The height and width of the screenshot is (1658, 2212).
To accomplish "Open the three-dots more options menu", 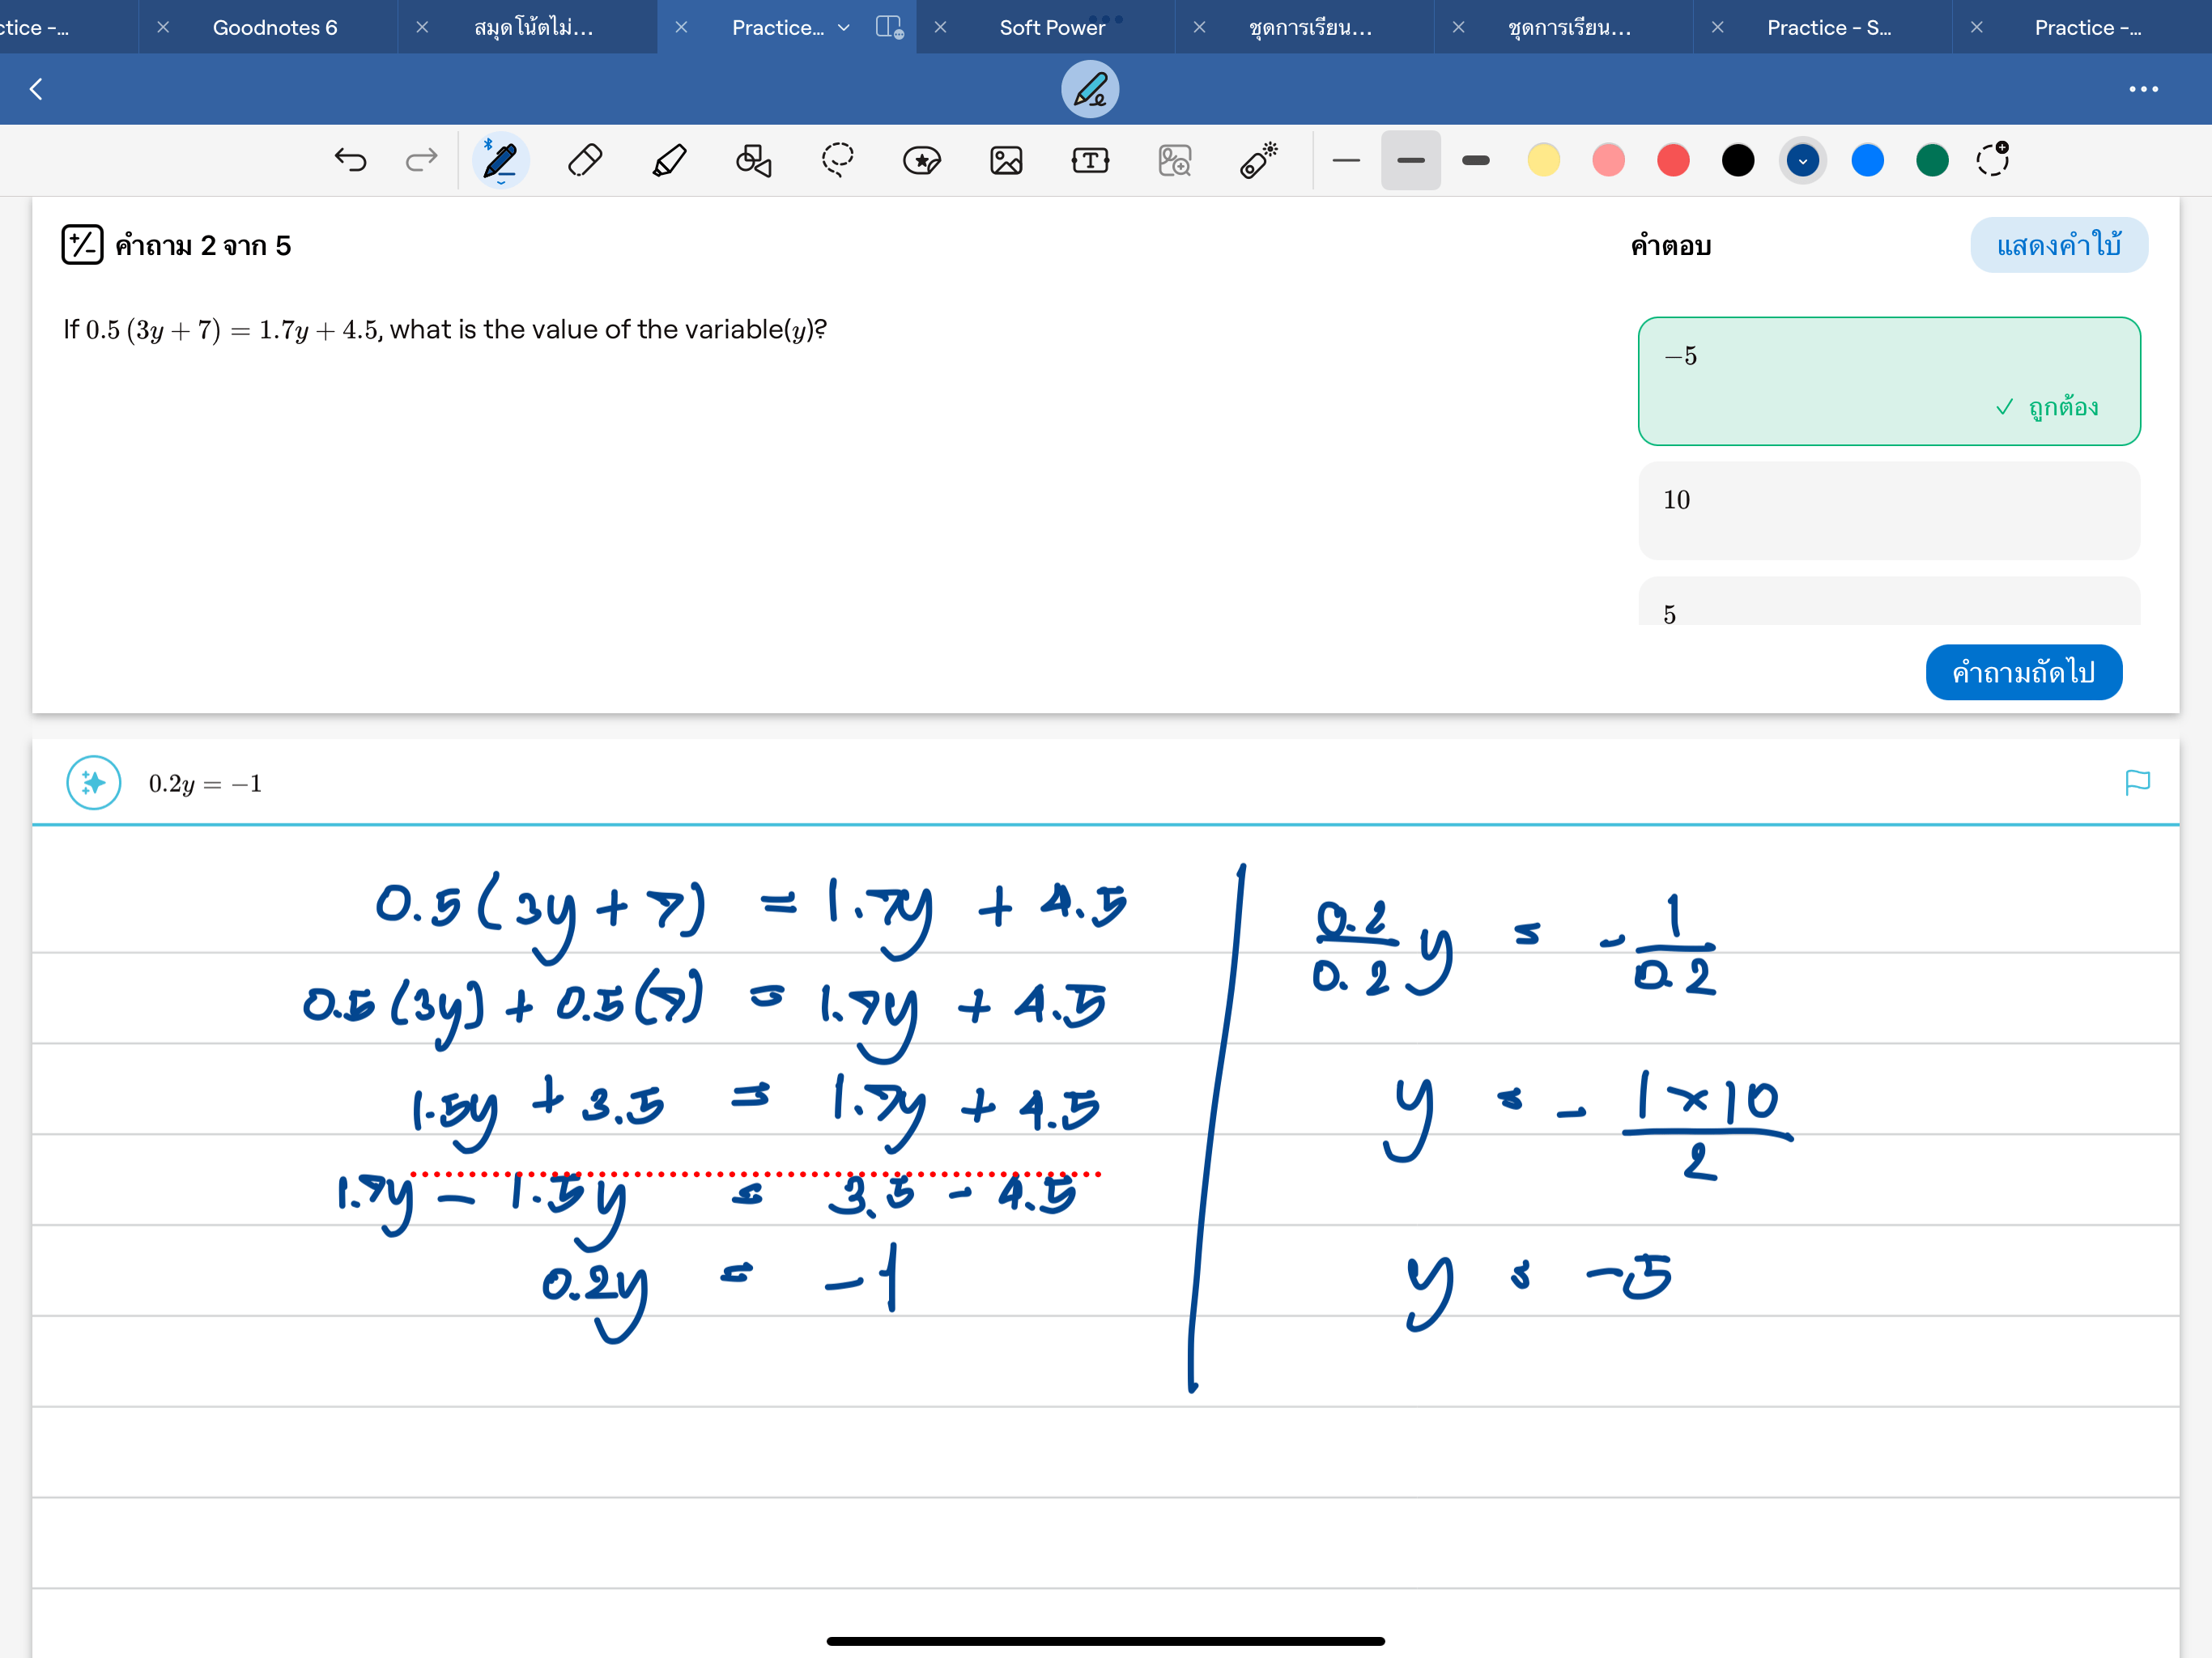I will tap(2143, 90).
